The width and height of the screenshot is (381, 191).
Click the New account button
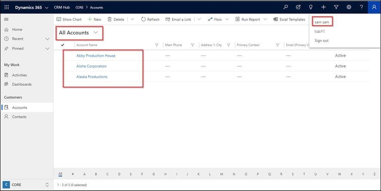[x=95, y=19]
